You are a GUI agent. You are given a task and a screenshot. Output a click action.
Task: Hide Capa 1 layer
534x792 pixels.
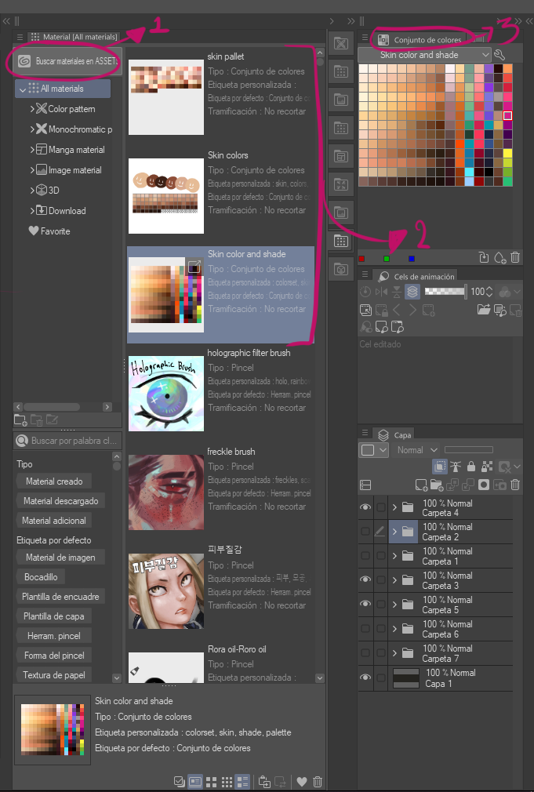point(365,678)
